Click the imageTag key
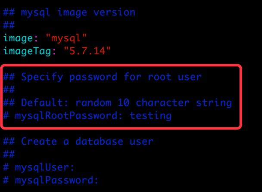Screen dimensions: 262x192 27,51
